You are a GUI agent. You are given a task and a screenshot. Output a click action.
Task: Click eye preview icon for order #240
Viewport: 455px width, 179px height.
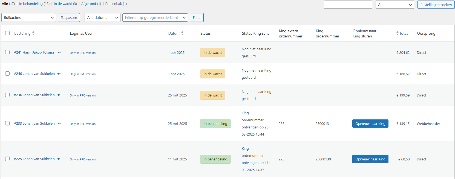click(x=59, y=74)
